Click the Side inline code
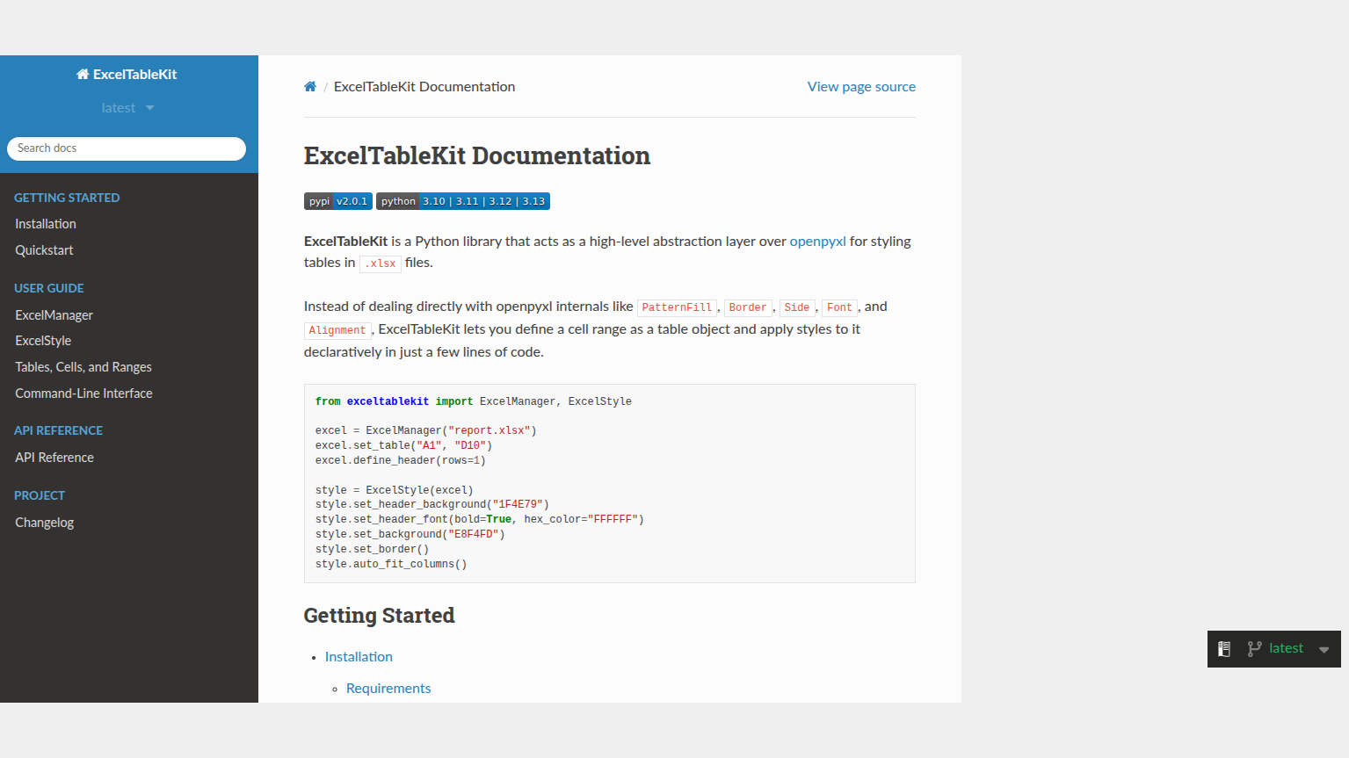 [x=797, y=307]
